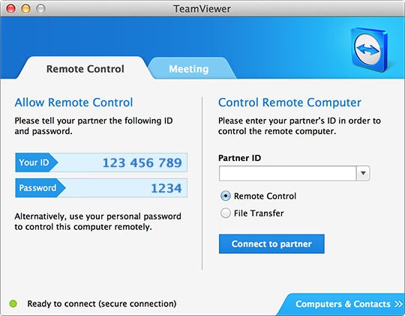Switch to the Remote Control tab
Screen dimensions: 405x316
click(x=85, y=69)
